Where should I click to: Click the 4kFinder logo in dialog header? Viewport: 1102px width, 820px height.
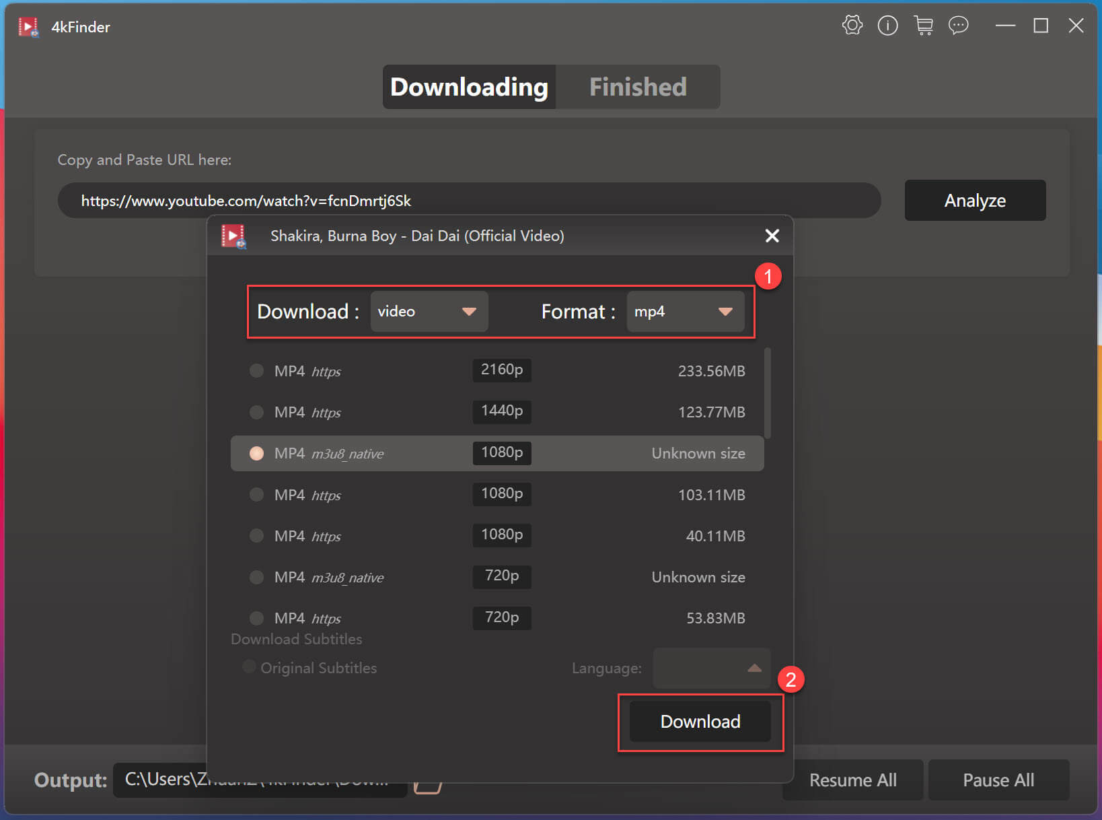click(234, 236)
